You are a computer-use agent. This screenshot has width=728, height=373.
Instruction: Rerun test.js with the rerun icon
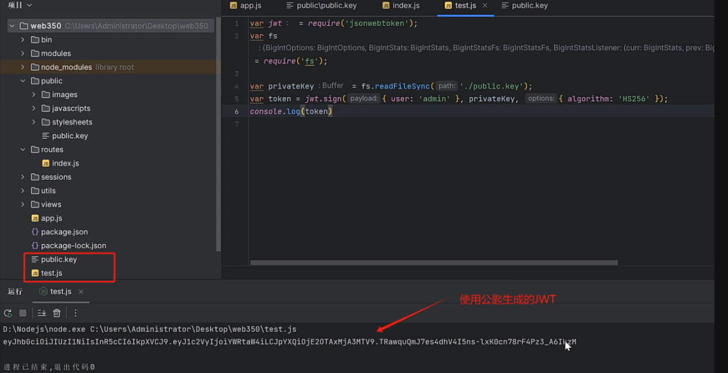[x=8, y=313]
